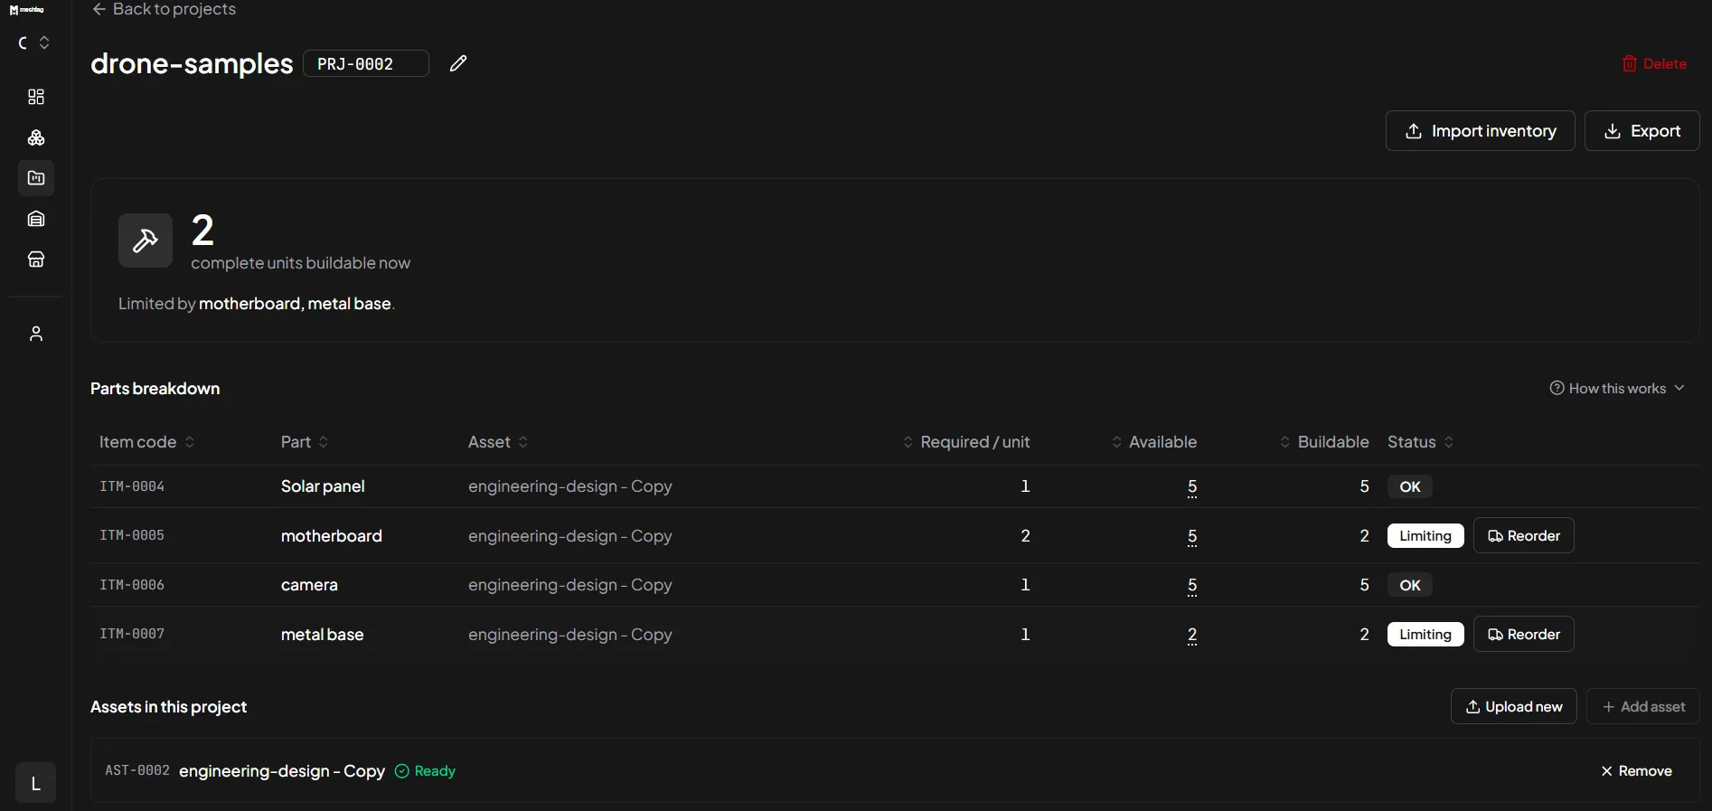Sort table by Required / unit column
The width and height of the screenshot is (1712, 811).
[x=966, y=442]
